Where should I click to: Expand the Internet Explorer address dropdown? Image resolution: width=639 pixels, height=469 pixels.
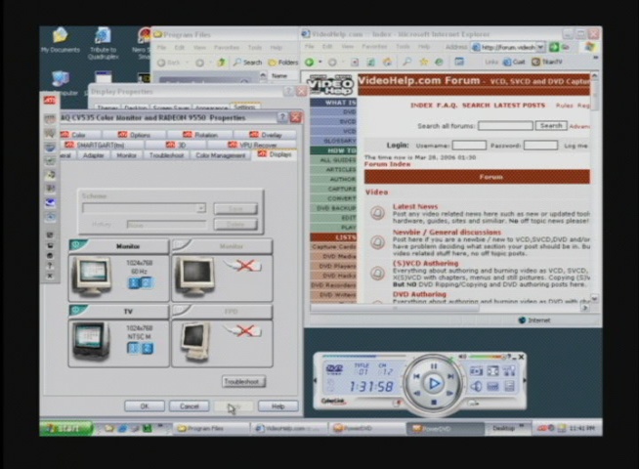click(x=540, y=47)
